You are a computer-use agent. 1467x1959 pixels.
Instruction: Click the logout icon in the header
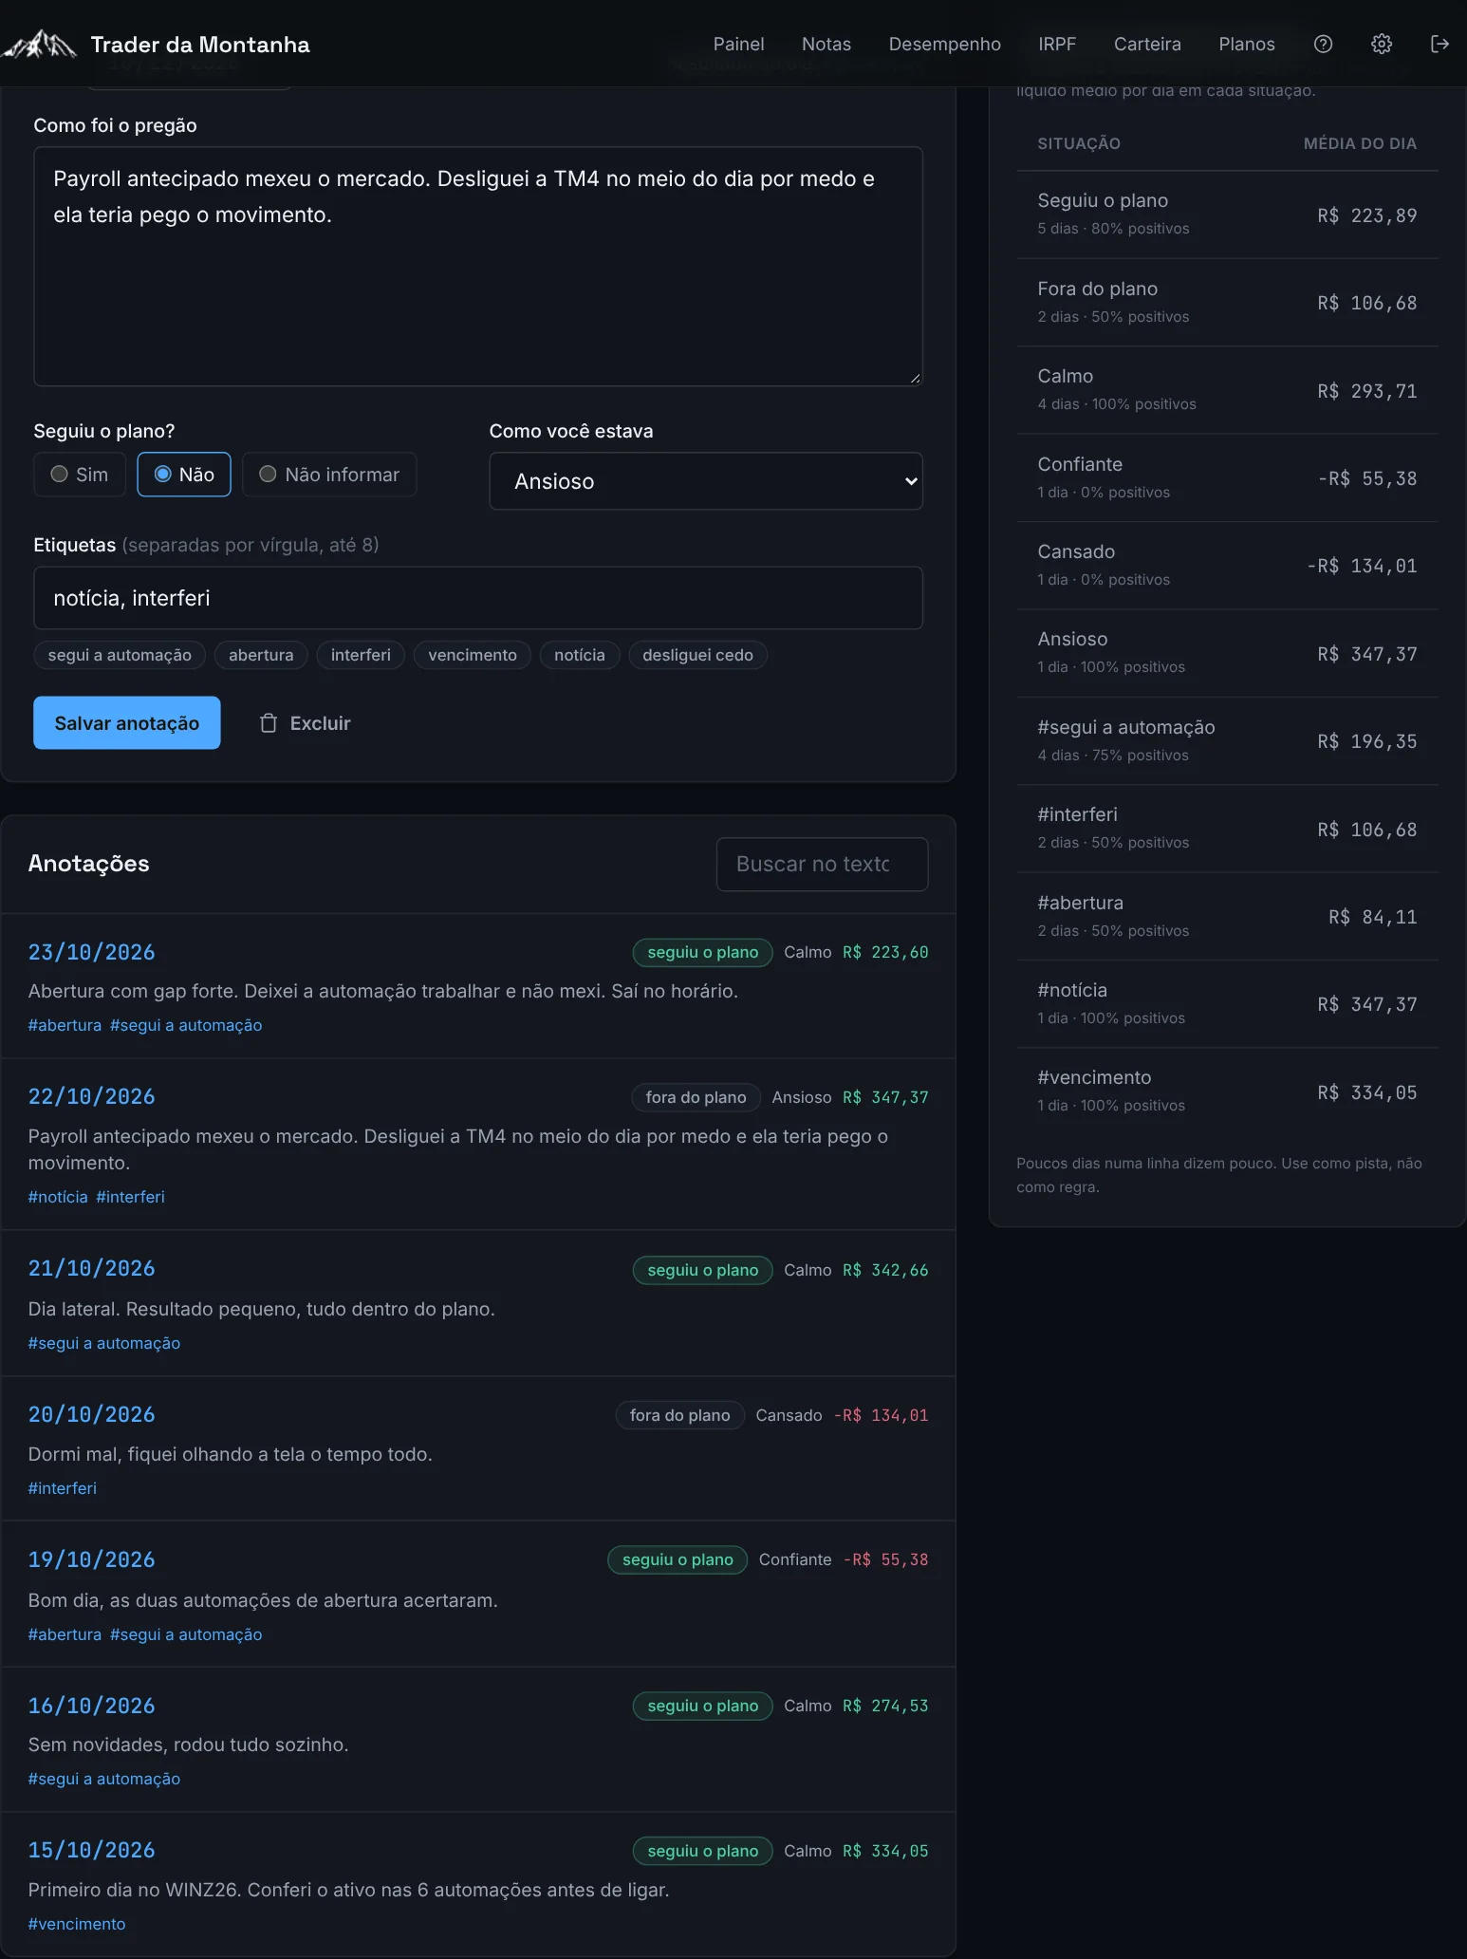tap(1439, 44)
